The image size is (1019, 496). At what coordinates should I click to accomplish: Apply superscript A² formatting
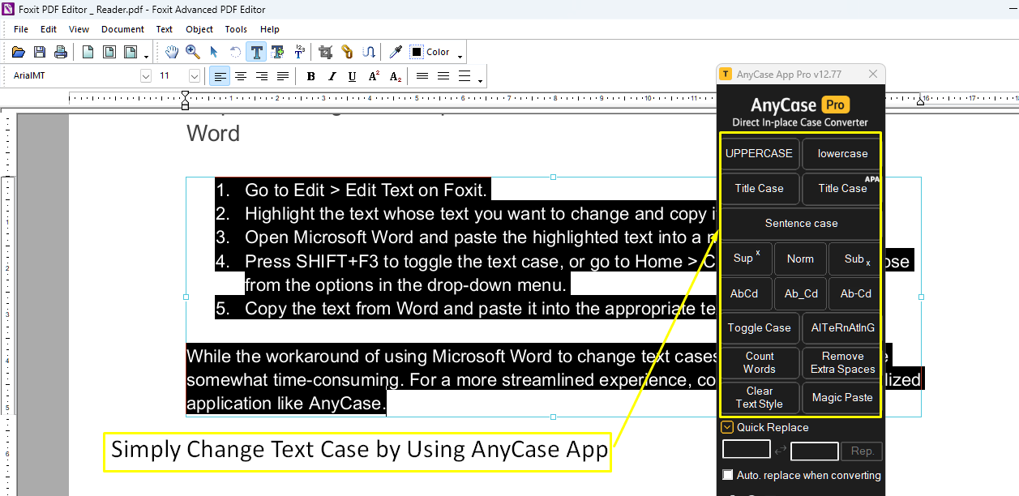pyautogui.click(x=374, y=76)
